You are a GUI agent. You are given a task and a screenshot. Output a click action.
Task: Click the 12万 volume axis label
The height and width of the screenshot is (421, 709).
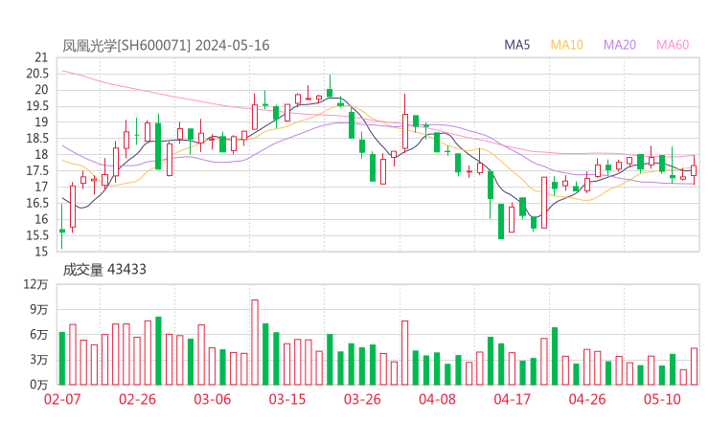(x=35, y=284)
